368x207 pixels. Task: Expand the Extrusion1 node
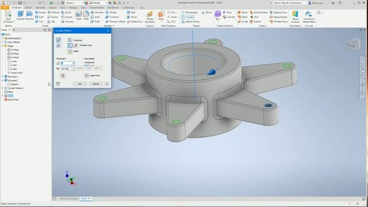(x=2, y=76)
